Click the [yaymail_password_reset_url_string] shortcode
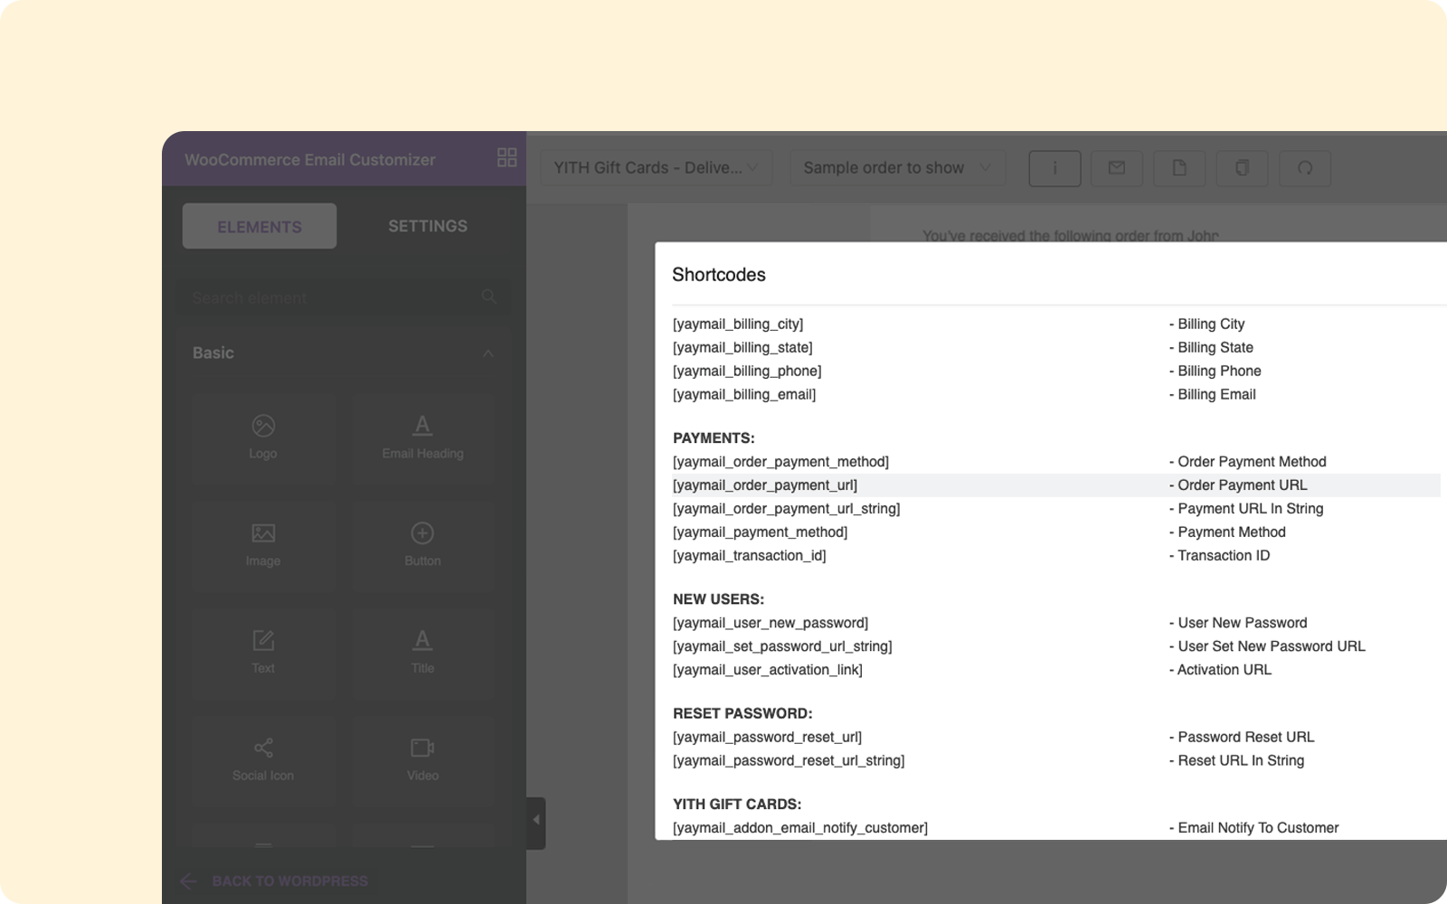The width and height of the screenshot is (1447, 904). pos(789,760)
